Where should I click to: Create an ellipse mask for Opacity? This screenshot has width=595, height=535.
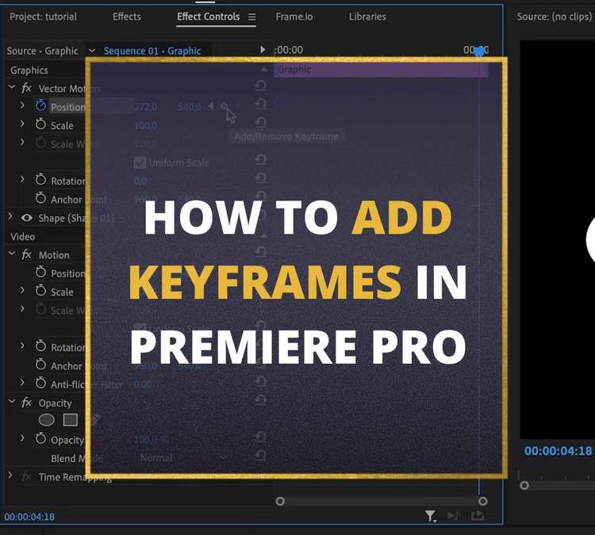point(47,420)
